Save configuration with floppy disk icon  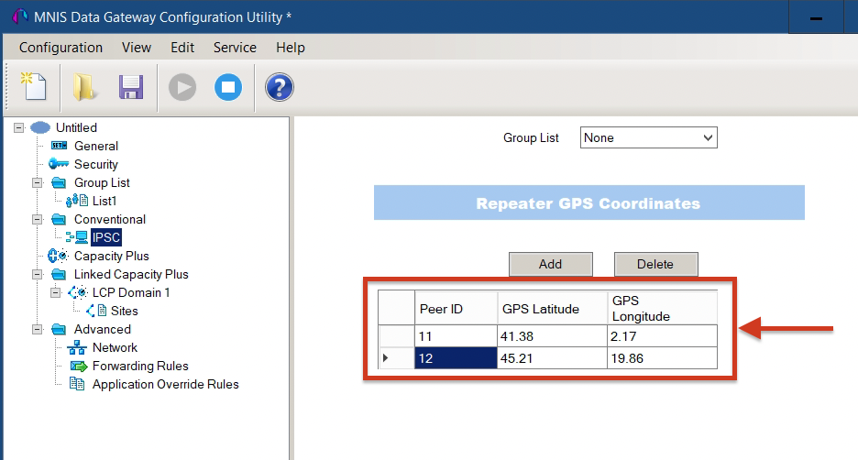[x=131, y=87]
